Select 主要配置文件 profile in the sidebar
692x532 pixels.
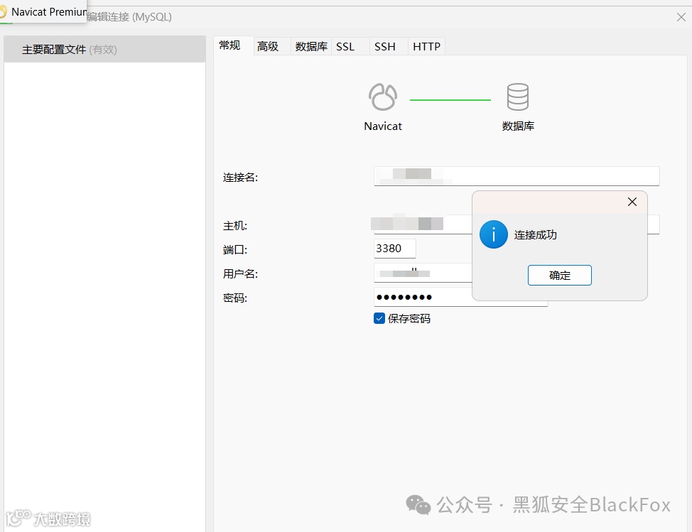click(x=104, y=50)
